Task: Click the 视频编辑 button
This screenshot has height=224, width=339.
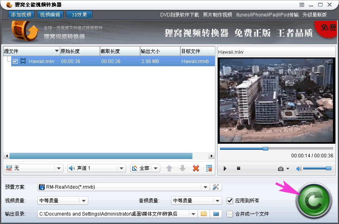Action: tap(50, 15)
